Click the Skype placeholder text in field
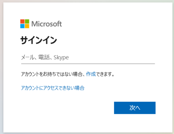This screenshot has width=174, height=134. coord(61,57)
